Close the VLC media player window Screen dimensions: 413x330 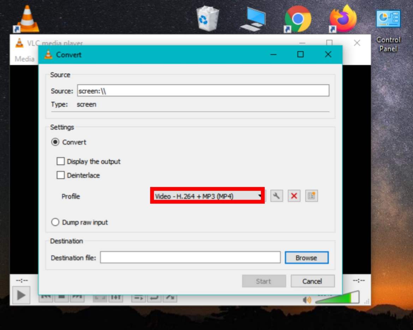coord(357,43)
